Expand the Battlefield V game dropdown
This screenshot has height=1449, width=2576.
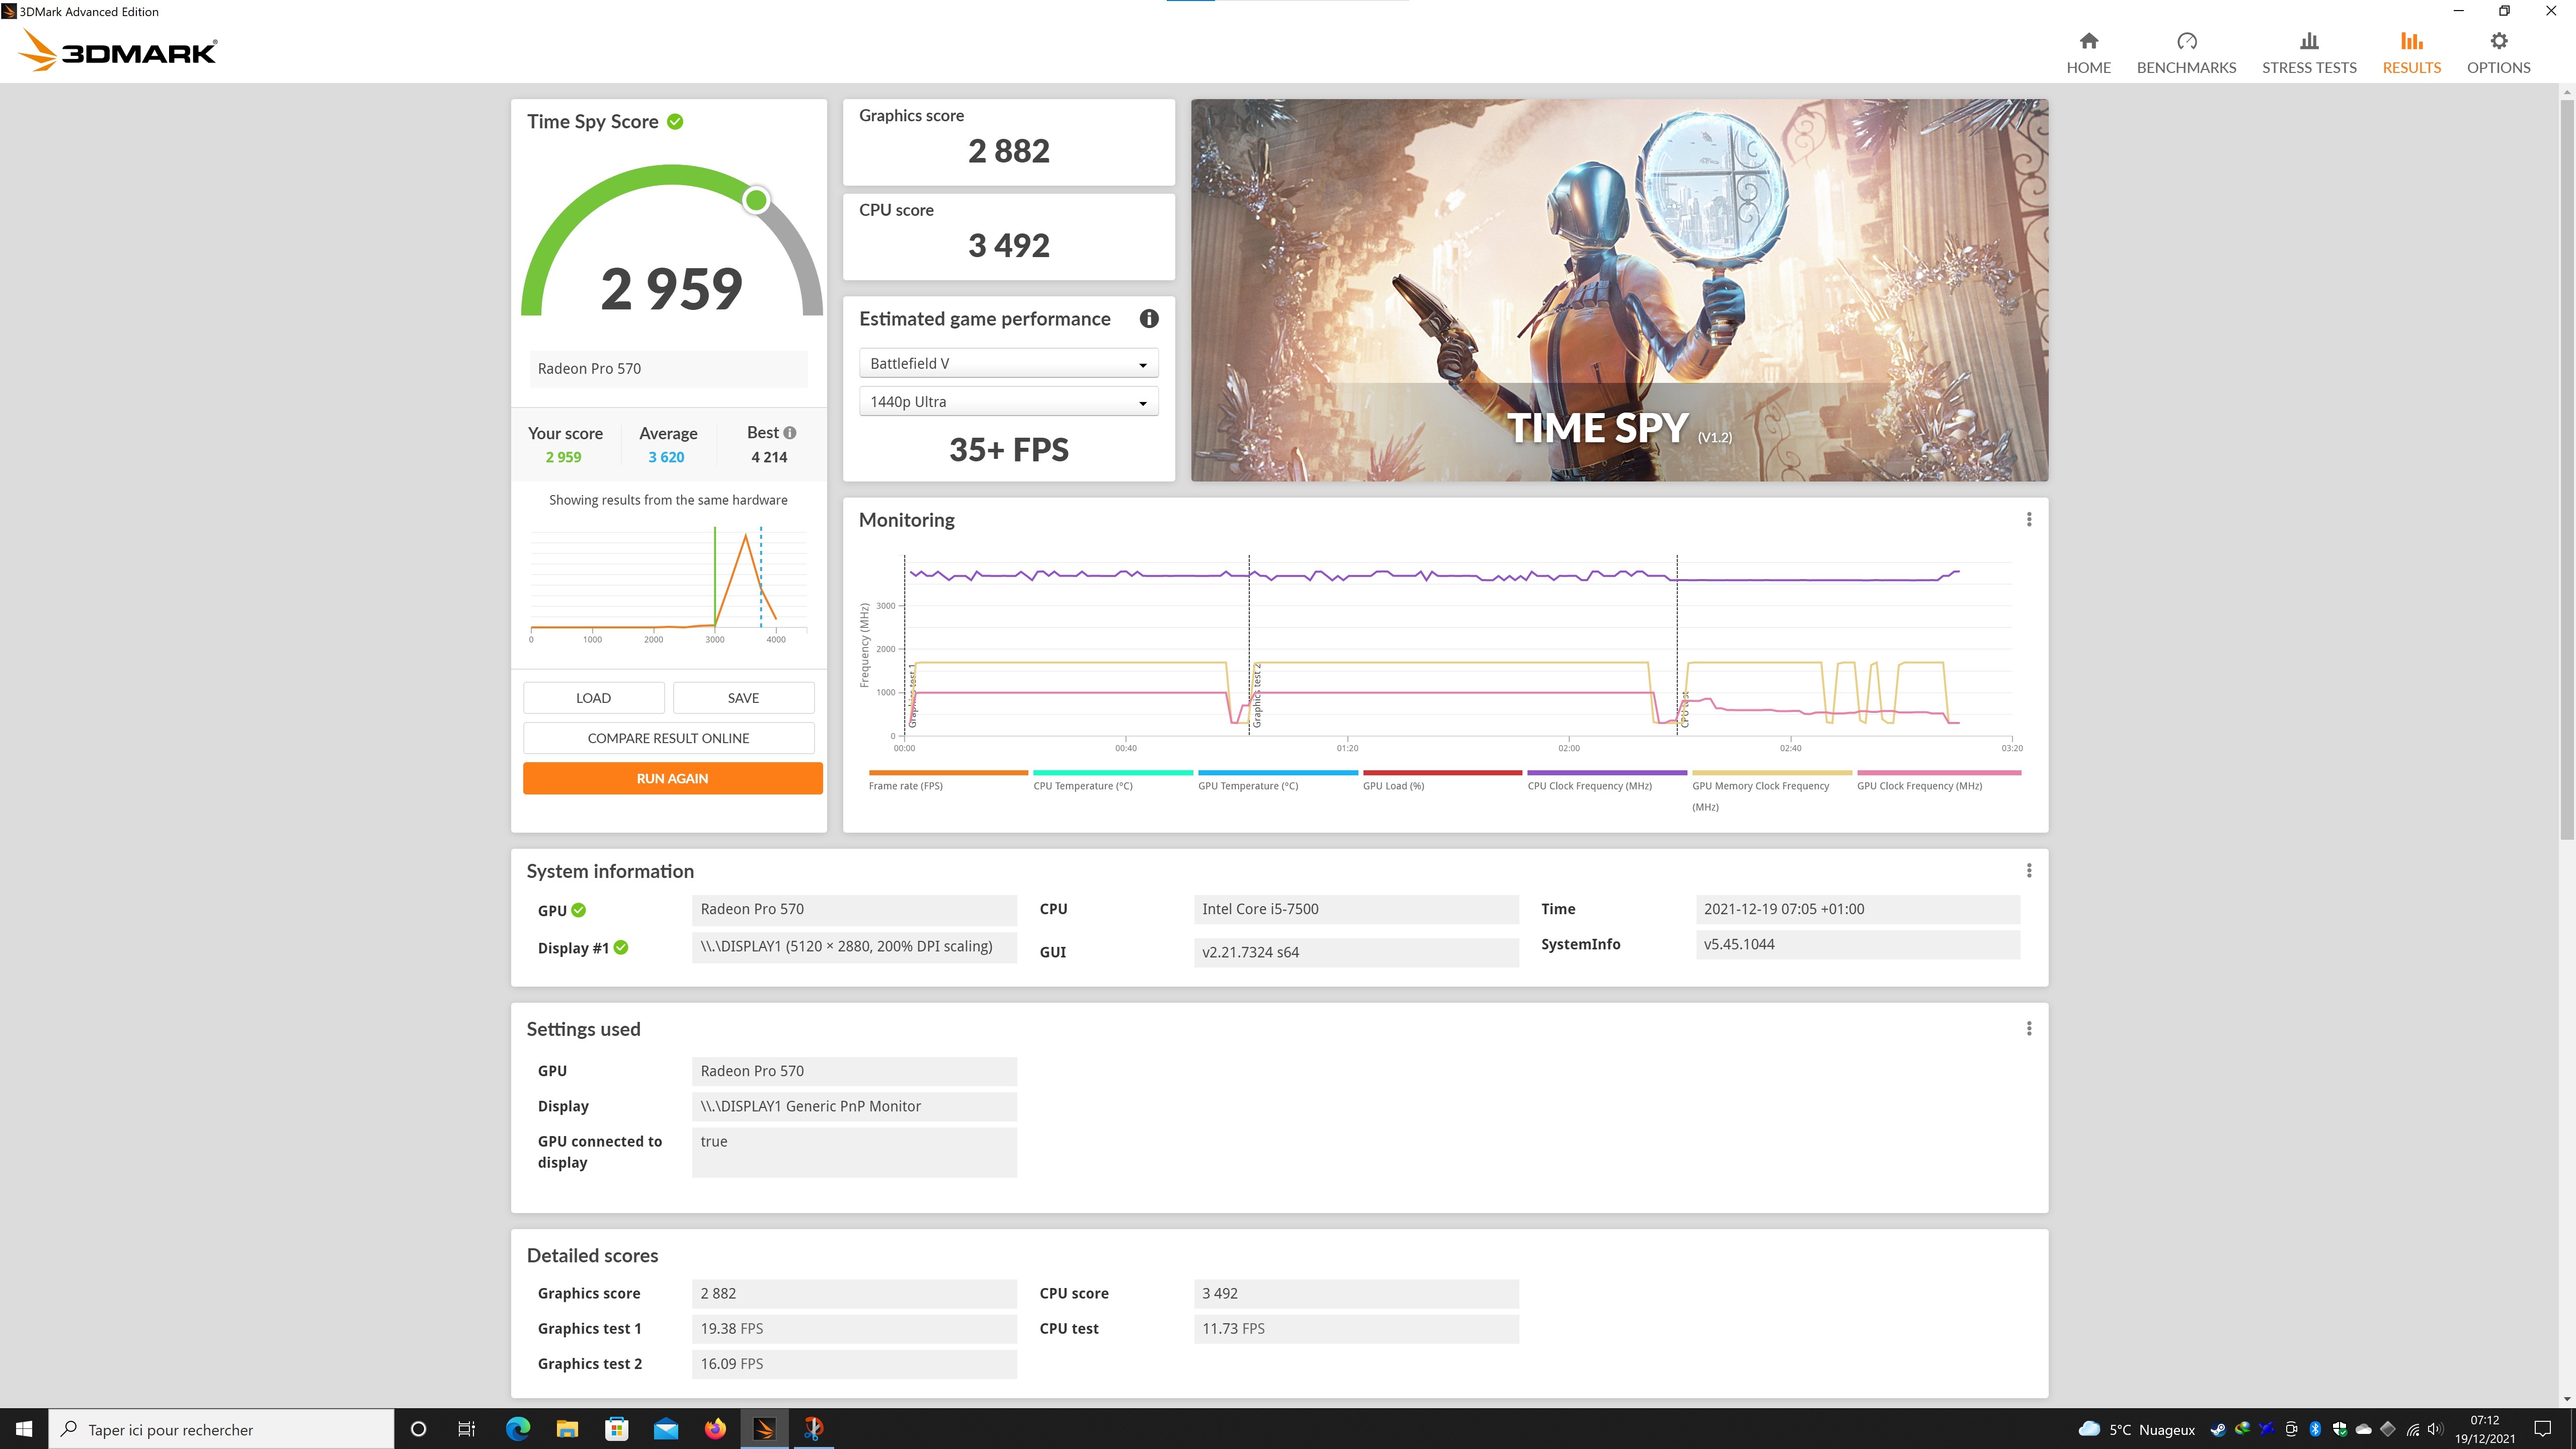pyautogui.click(x=1008, y=364)
